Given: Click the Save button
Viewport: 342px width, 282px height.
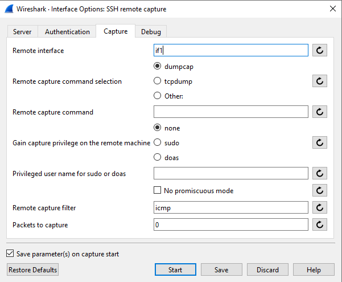Looking at the screenshot, I should pos(221,270).
